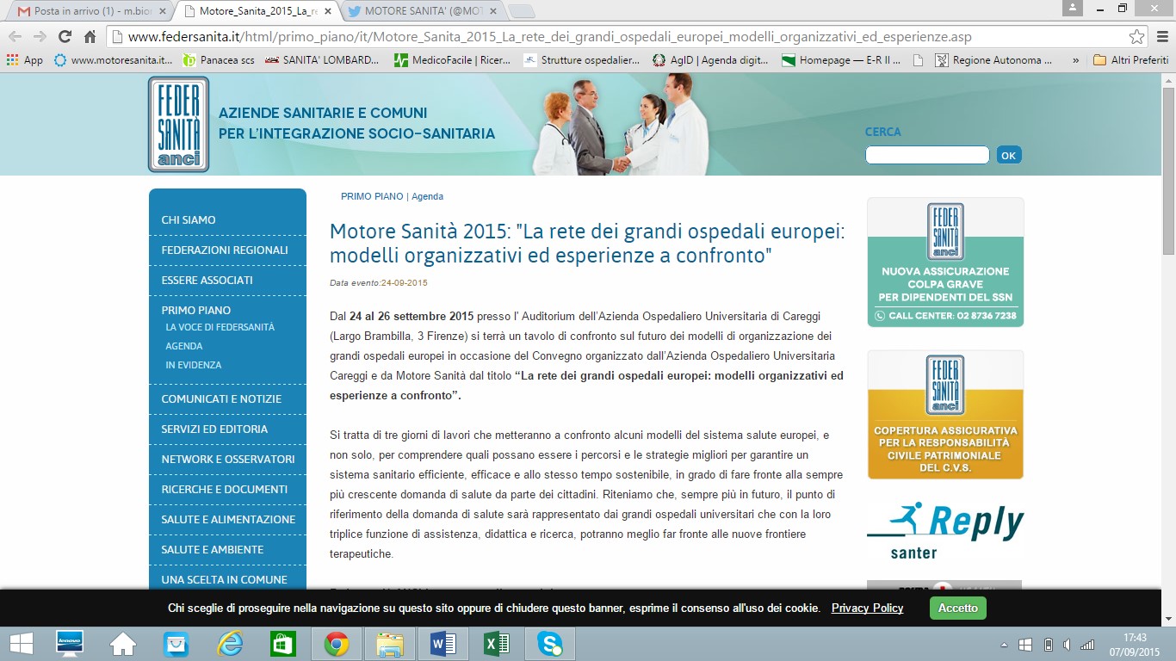The width and height of the screenshot is (1176, 661).
Task: Click the PRIMO PIANO breadcrumb link
Action: pos(372,196)
